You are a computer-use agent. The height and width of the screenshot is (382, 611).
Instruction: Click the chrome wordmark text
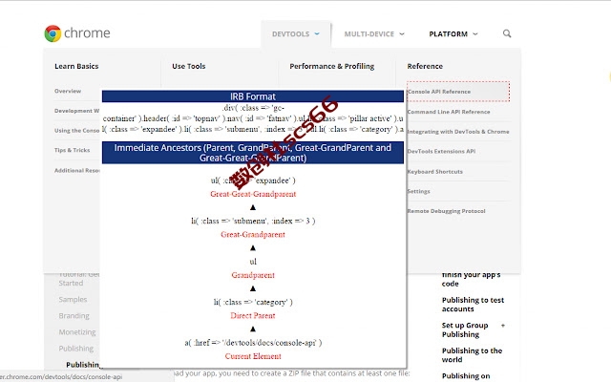(x=87, y=33)
